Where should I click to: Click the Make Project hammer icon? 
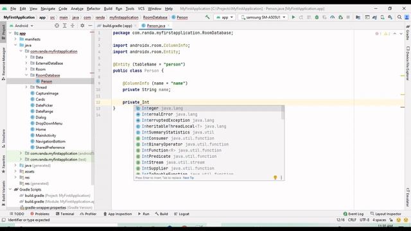207,17
